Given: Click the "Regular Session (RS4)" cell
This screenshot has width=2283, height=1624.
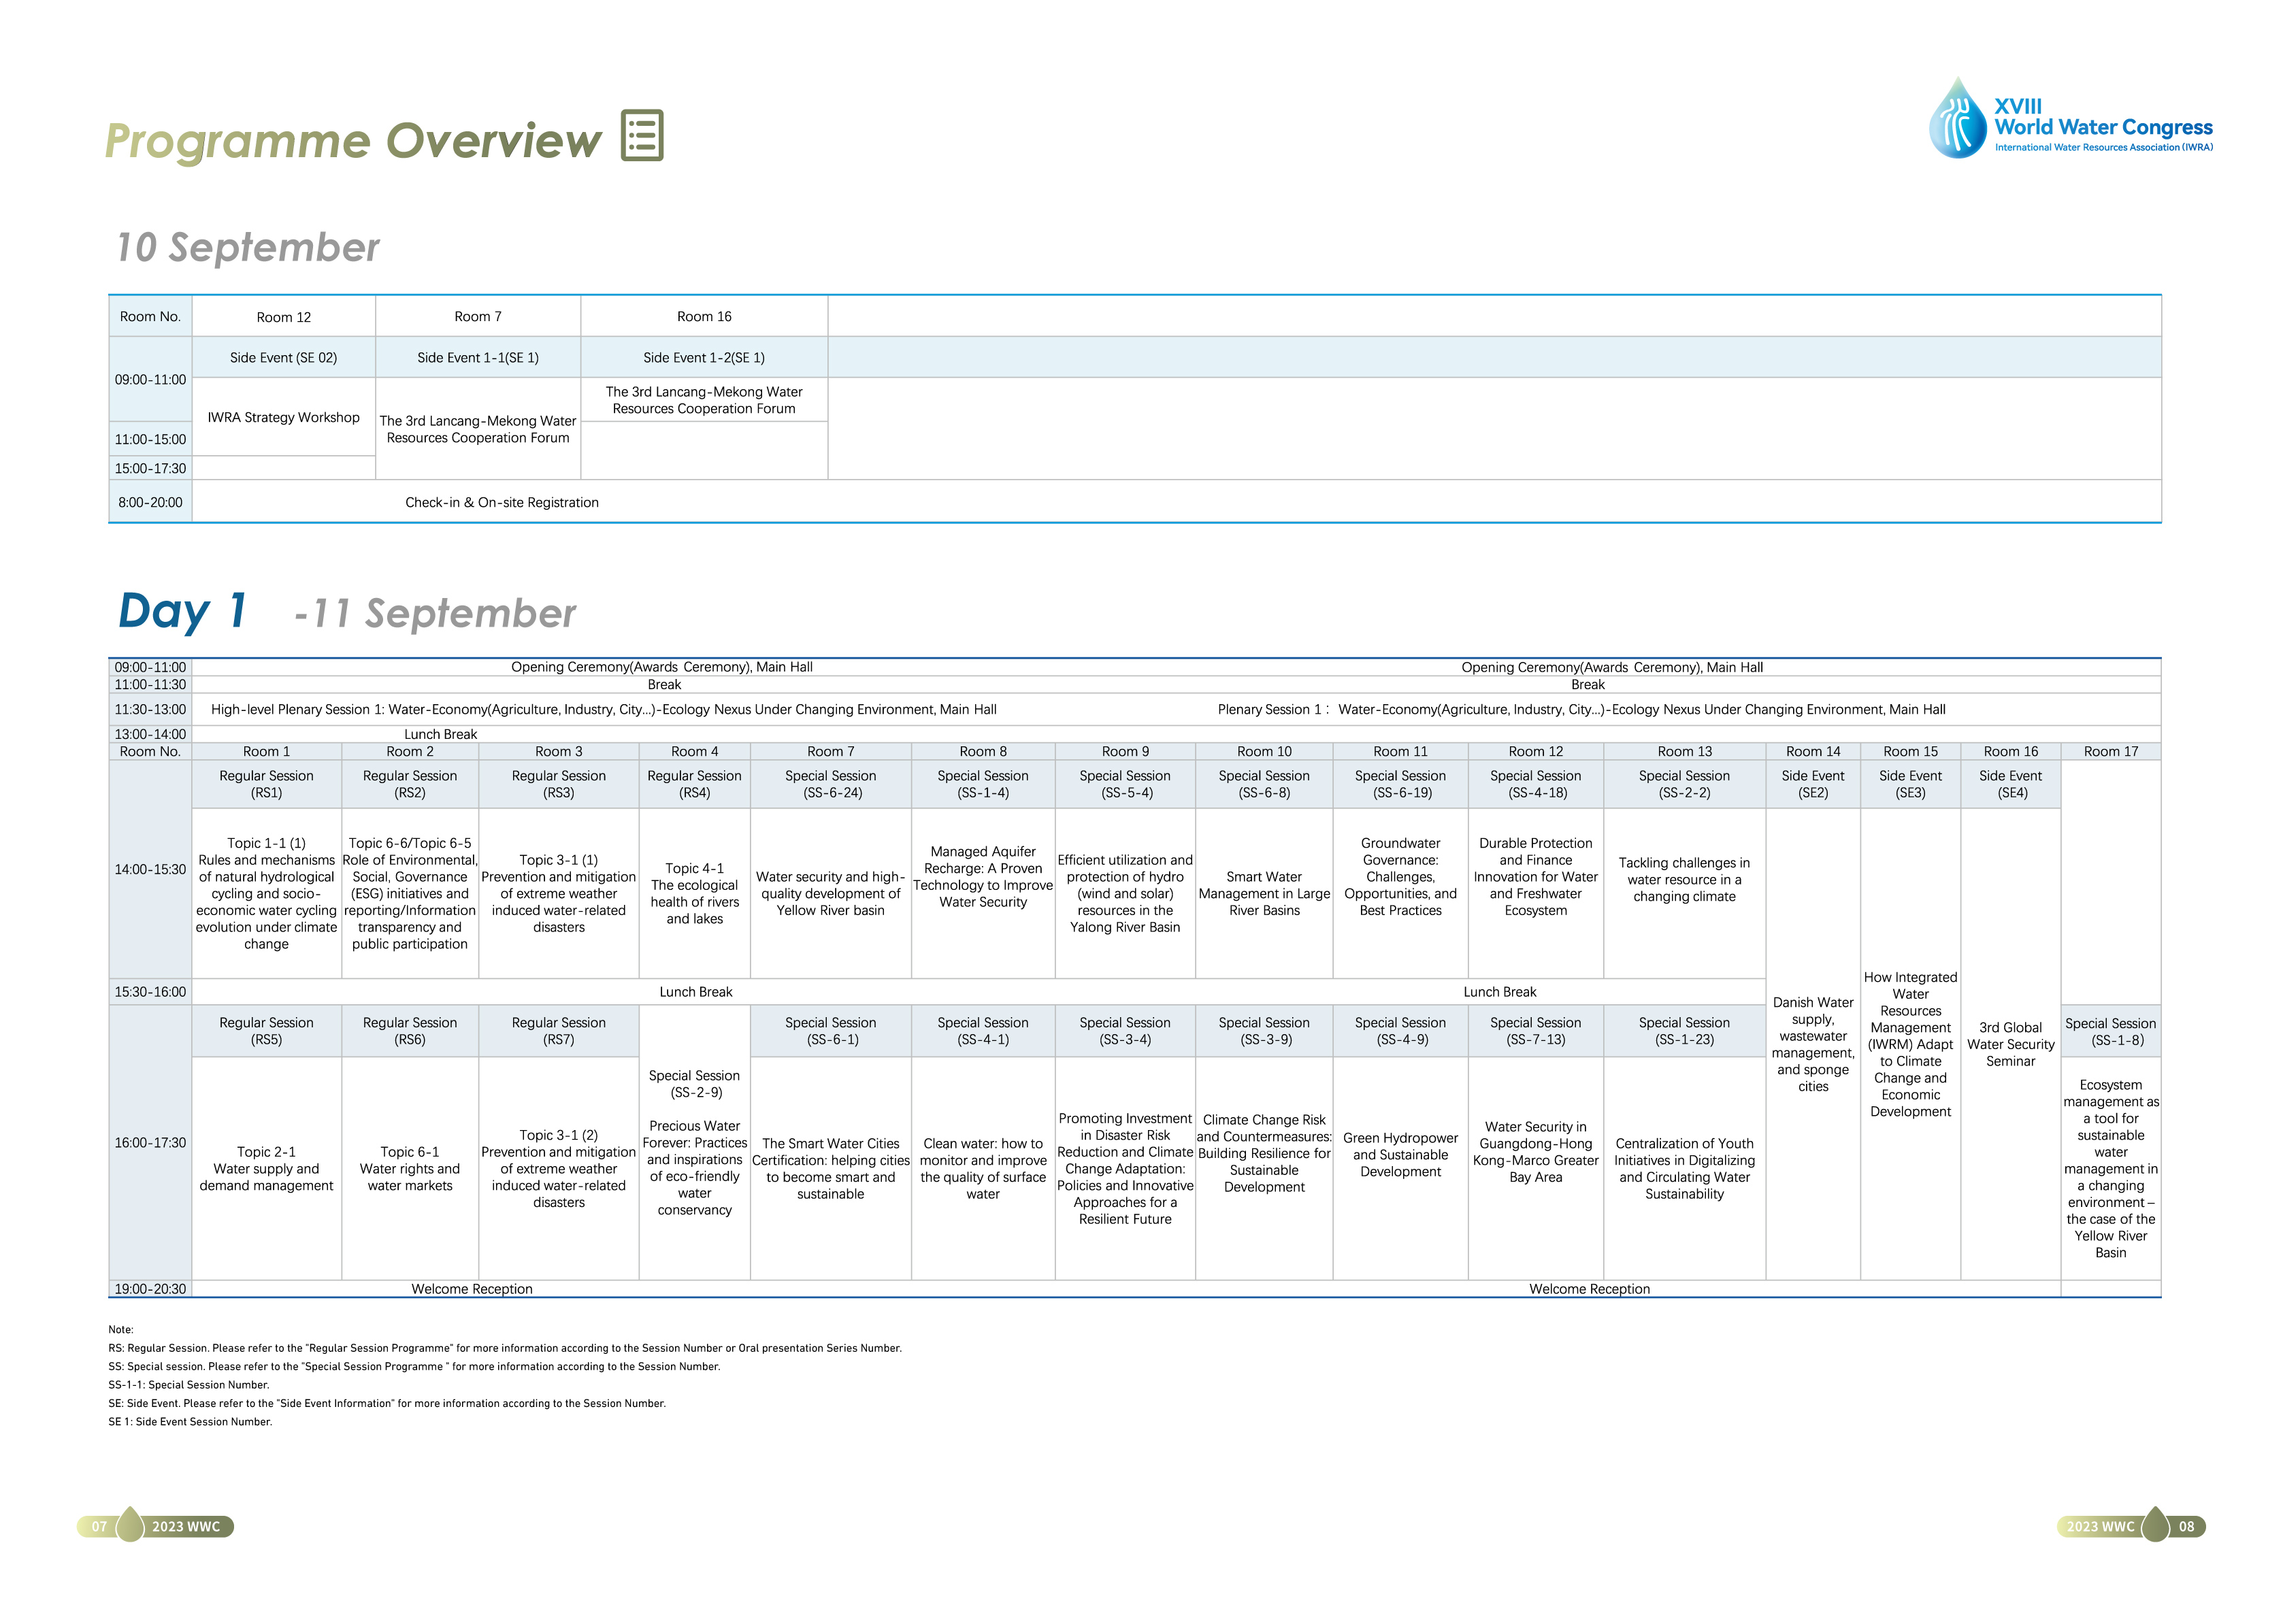Looking at the screenshot, I should coord(694,784).
